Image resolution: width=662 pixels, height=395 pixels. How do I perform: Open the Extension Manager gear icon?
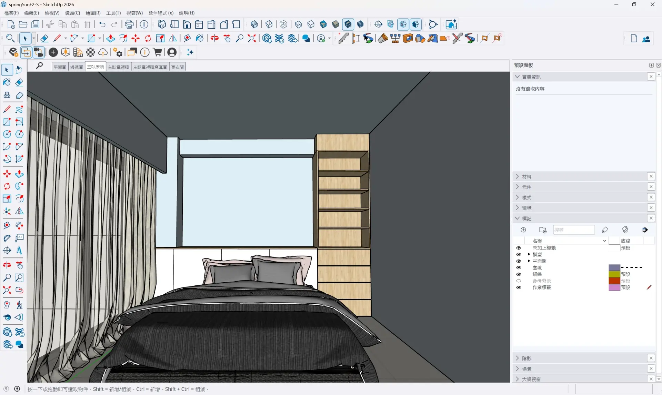point(118,52)
